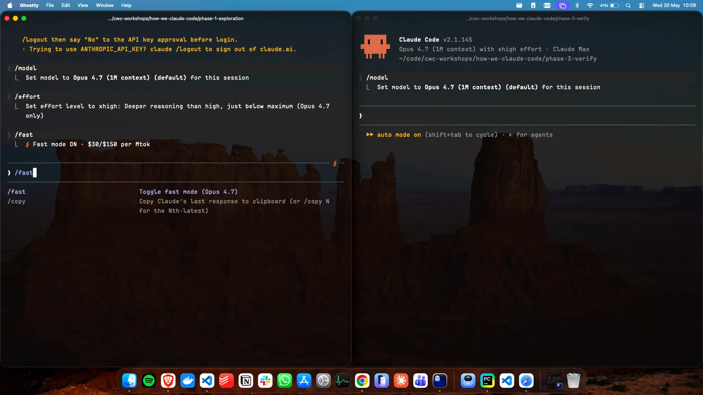Open the VS Code icon beside Docker

pyautogui.click(x=207, y=381)
